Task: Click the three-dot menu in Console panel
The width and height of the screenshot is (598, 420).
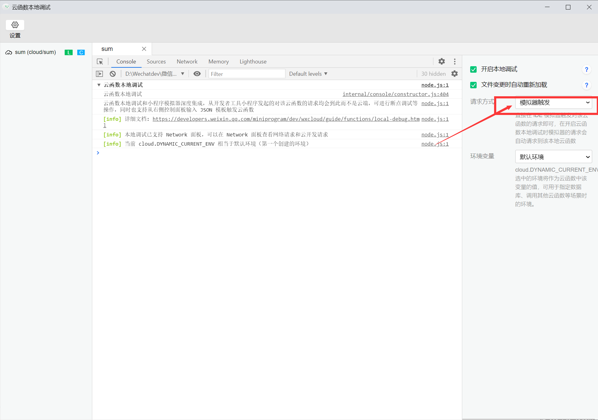Action: (x=455, y=61)
